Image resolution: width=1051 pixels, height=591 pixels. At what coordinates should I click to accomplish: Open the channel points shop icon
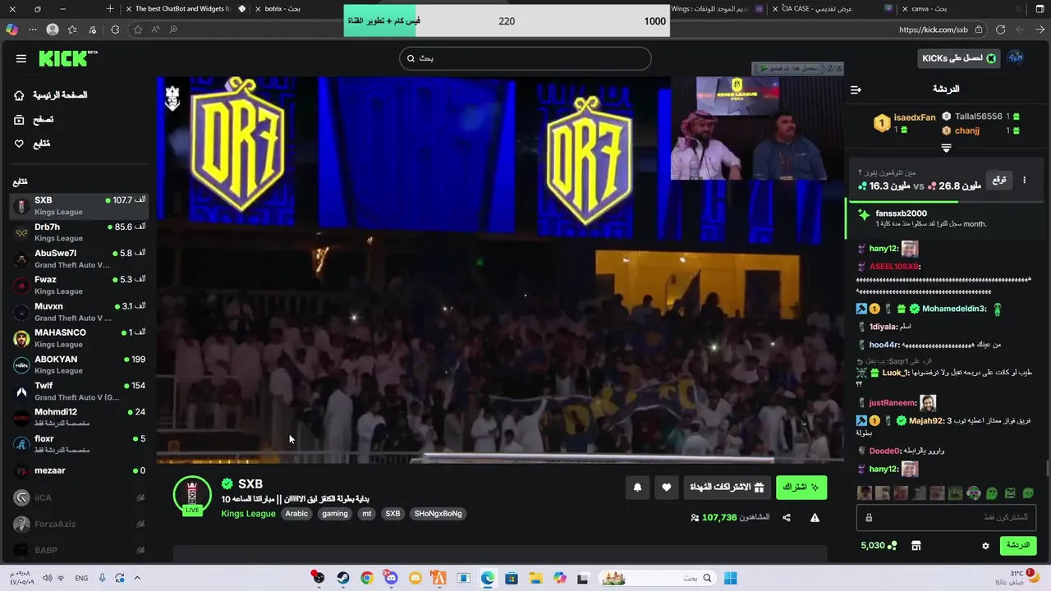click(916, 546)
